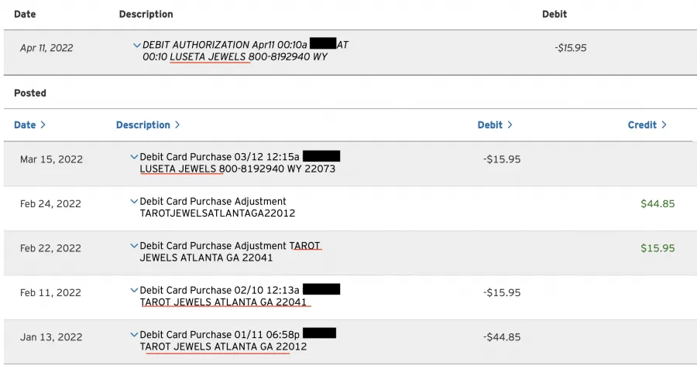Screen dimensions: 697x365
Task: Click the -$44.85 debit on Jan 13
Action: [502, 337]
